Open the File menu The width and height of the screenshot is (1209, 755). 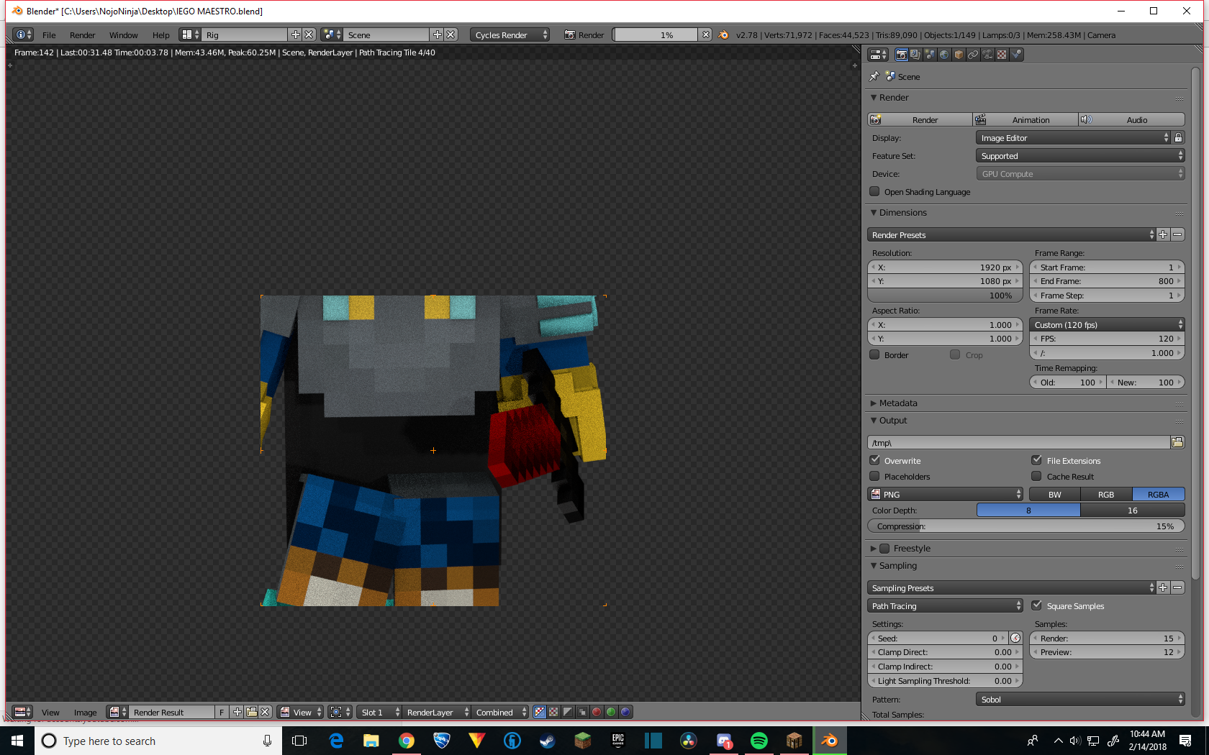pos(49,35)
